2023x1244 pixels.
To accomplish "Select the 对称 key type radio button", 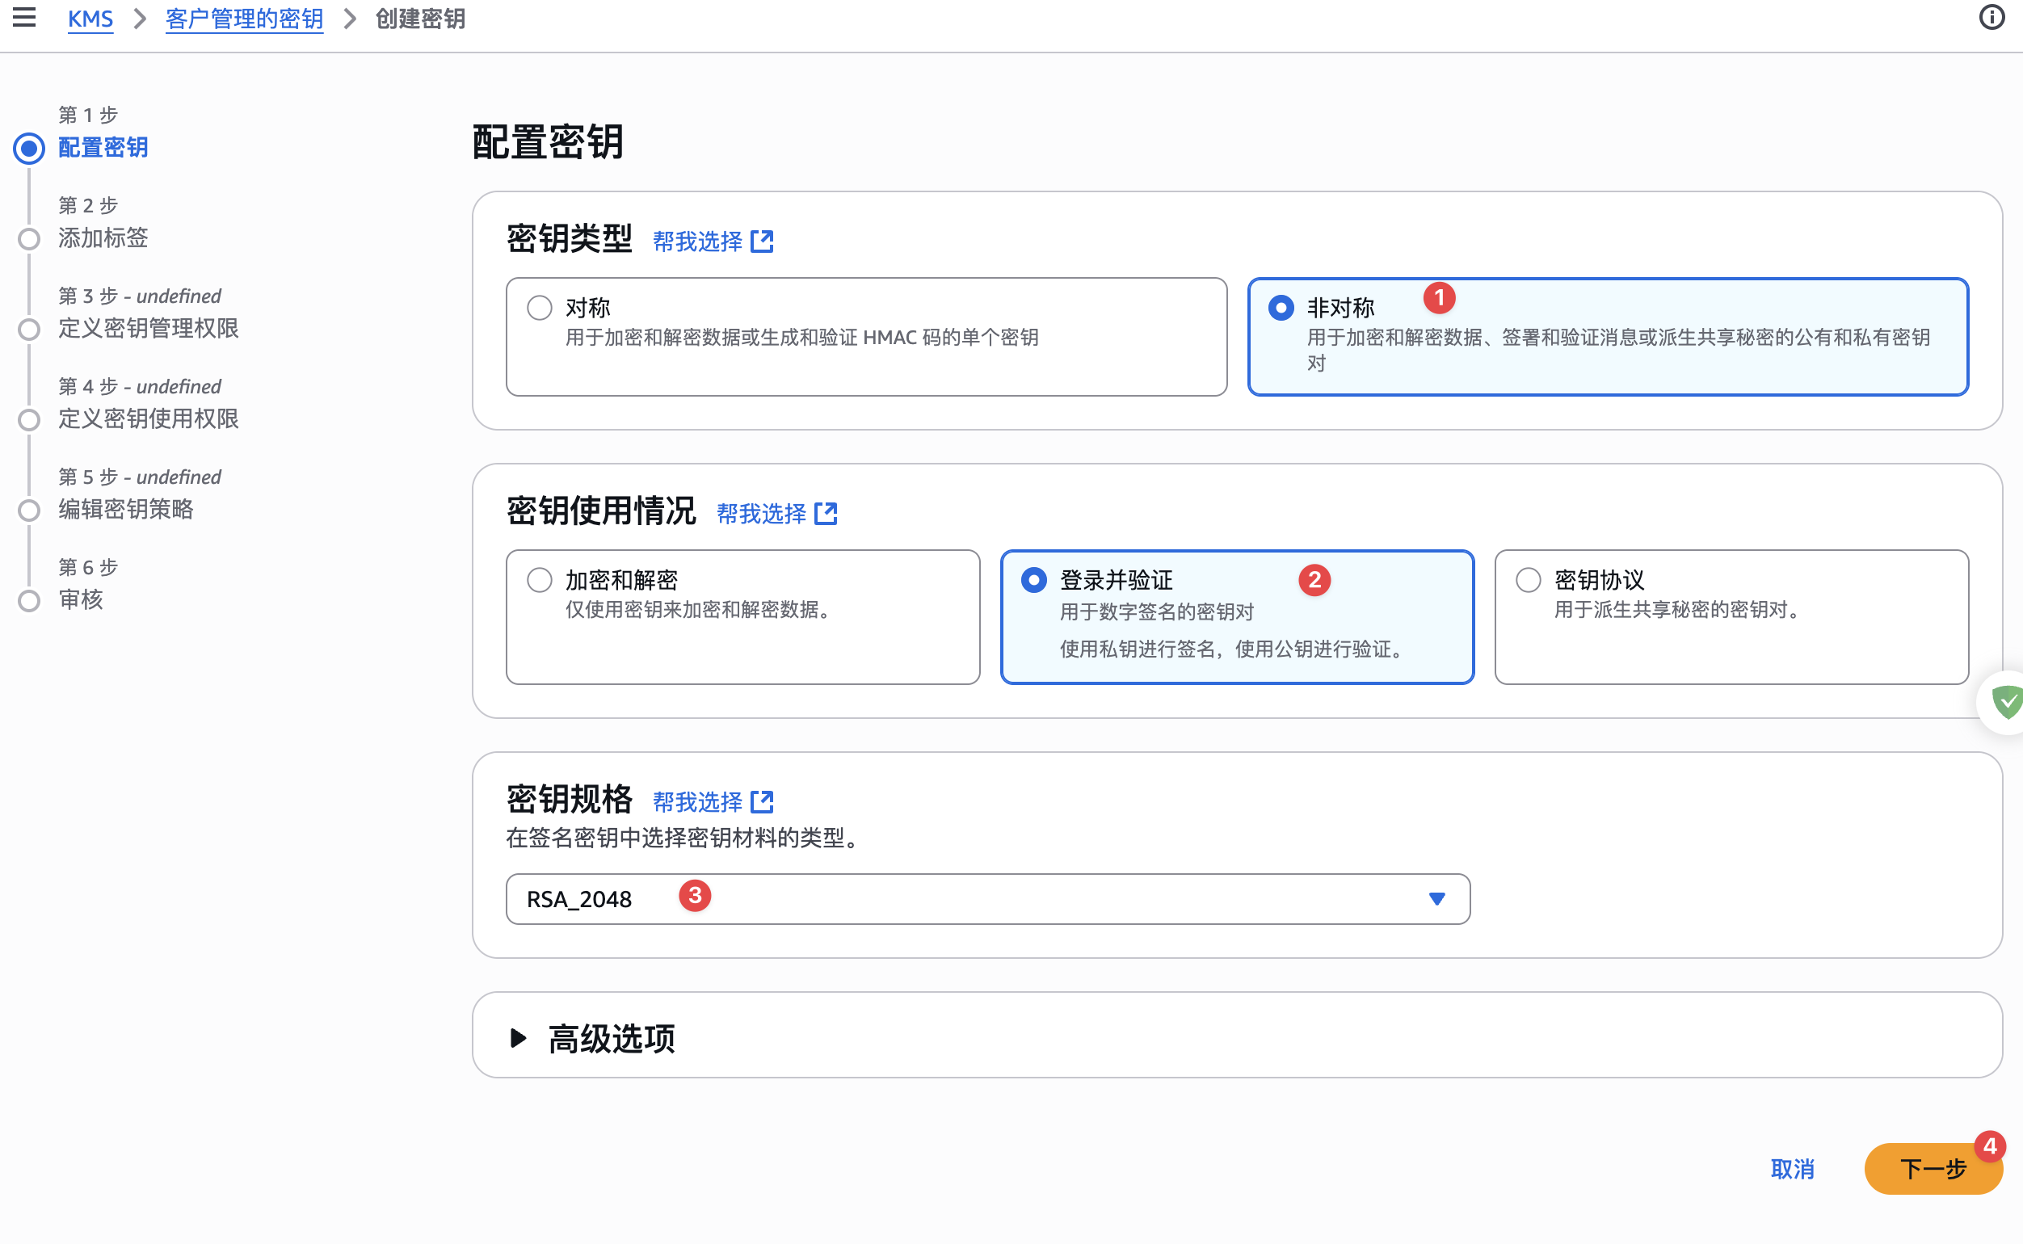I will 540,307.
